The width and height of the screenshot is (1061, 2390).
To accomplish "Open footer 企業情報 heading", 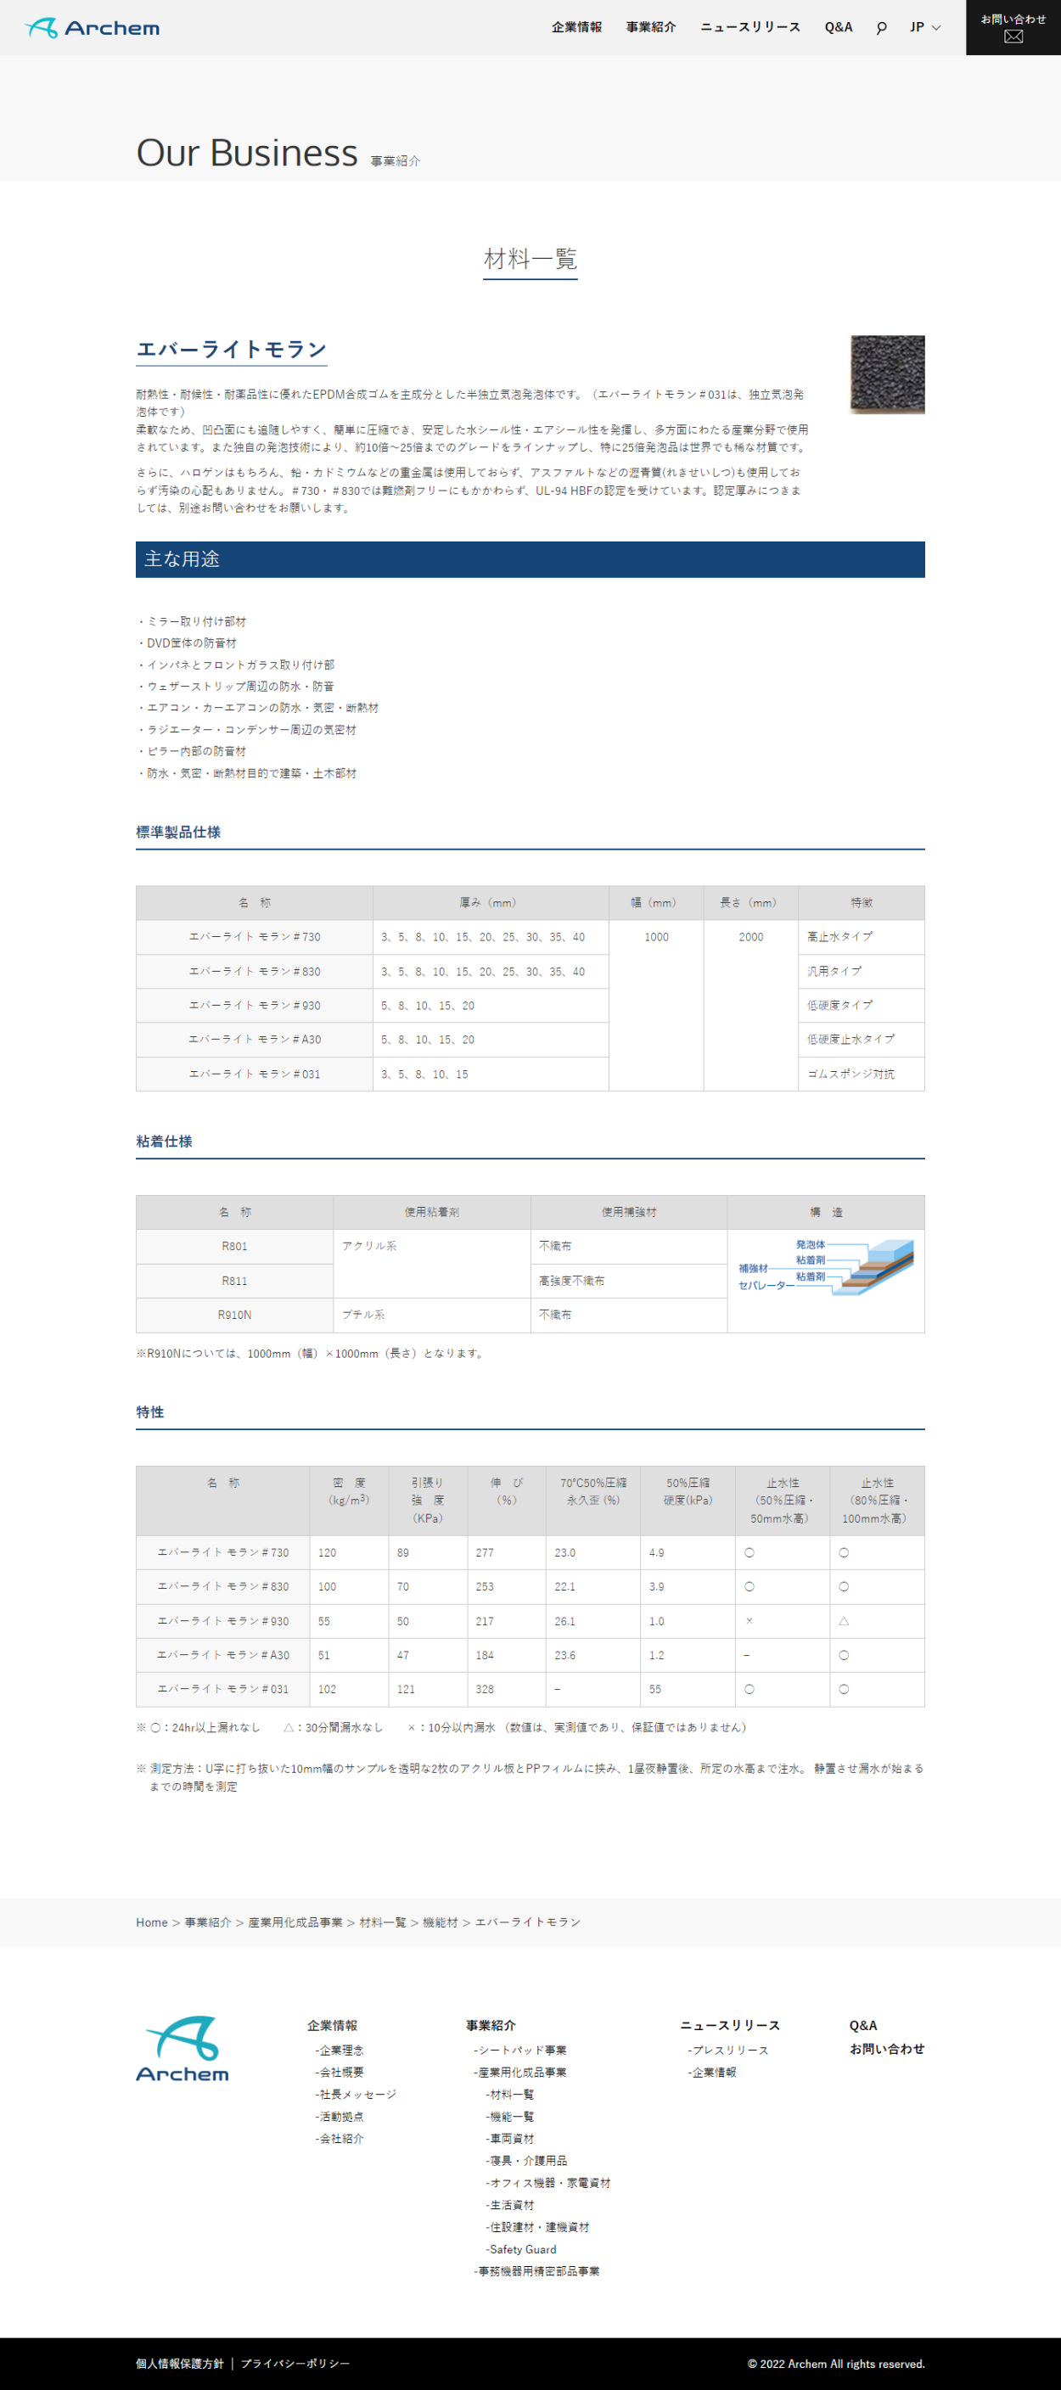I will (333, 2025).
